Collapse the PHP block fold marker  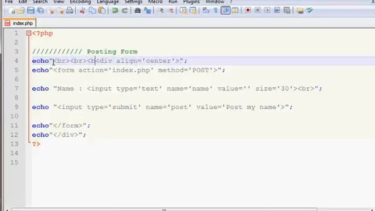coord(29,33)
